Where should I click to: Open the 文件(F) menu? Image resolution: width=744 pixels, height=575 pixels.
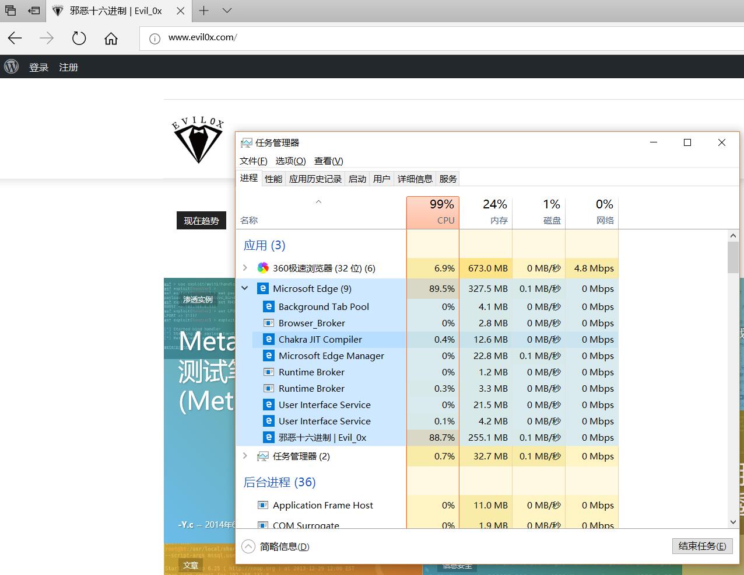(254, 161)
